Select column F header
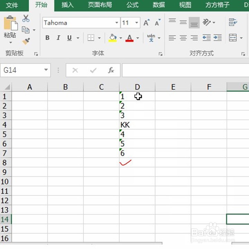Image resolution: width=249 pixels, height=249 pixels. click(209, 87)
